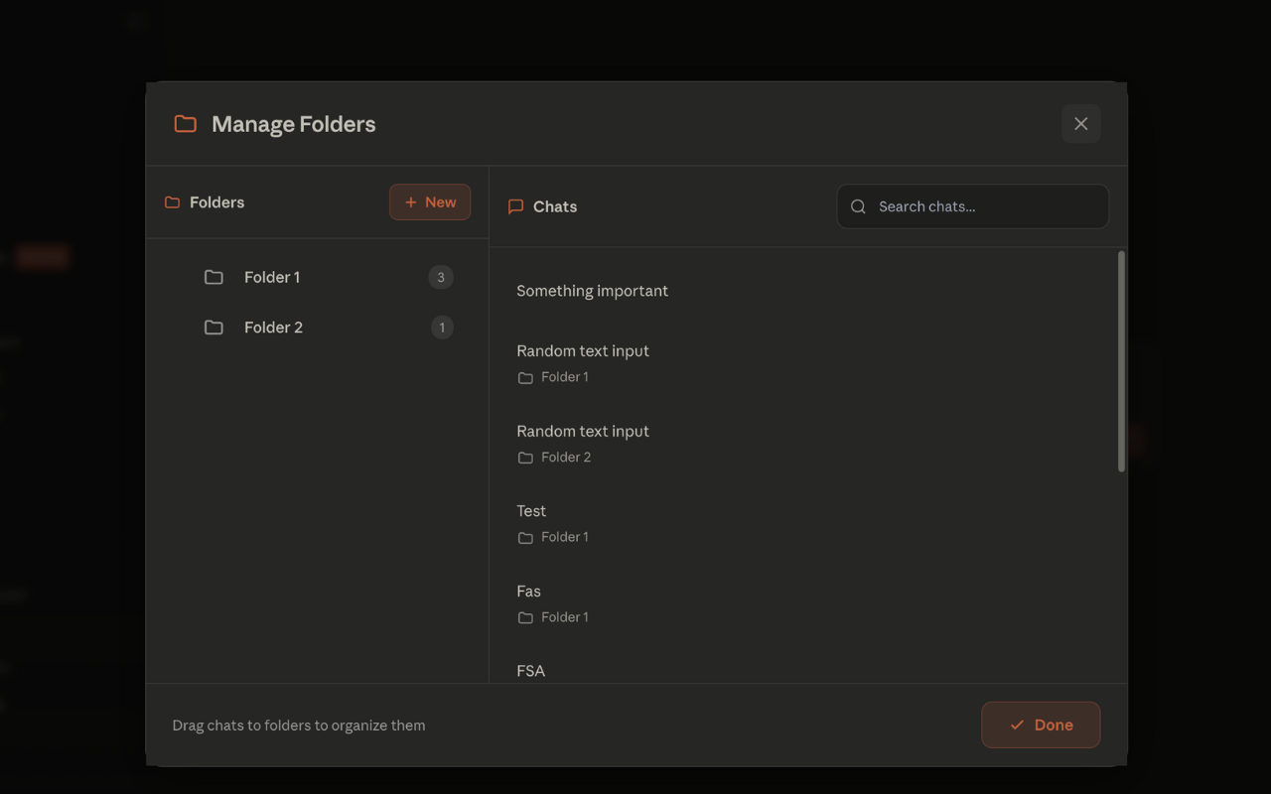This screenshot has height=794, width=1271.
Task: Click the chat list scrollbar
Action: coord(1121,361)
